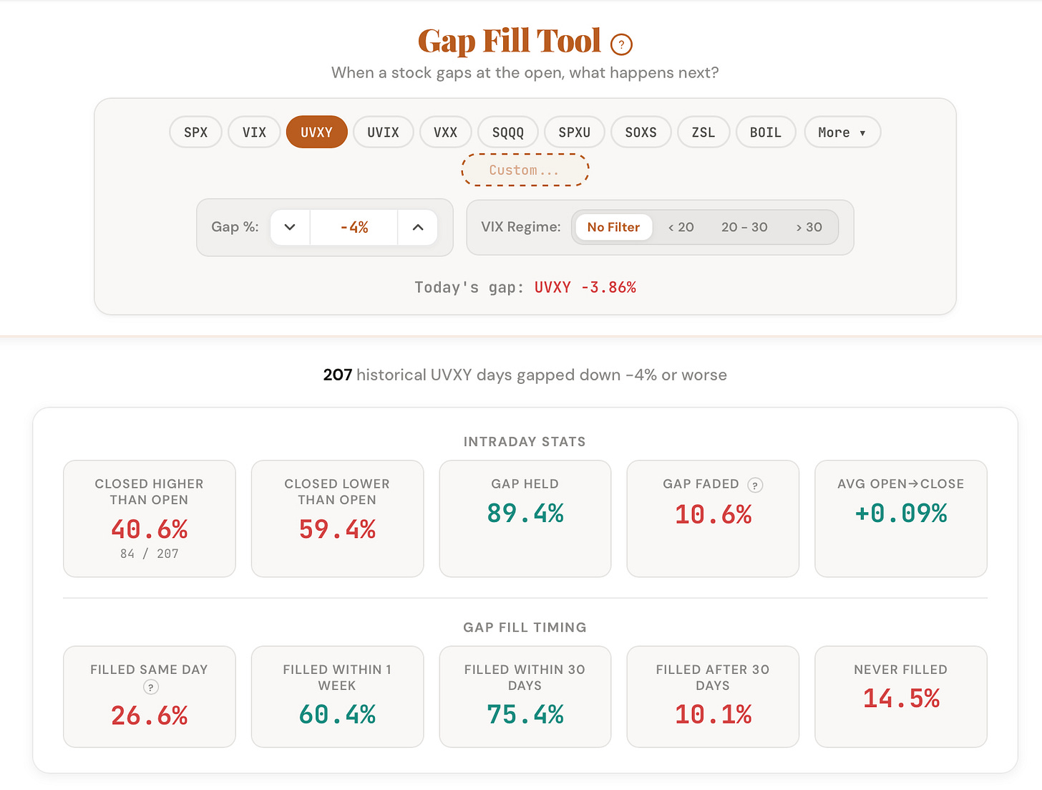Screen dimensions: 1042x790
Task: Click the question mark beside Gap Faded
Action: tap(756, 485)
